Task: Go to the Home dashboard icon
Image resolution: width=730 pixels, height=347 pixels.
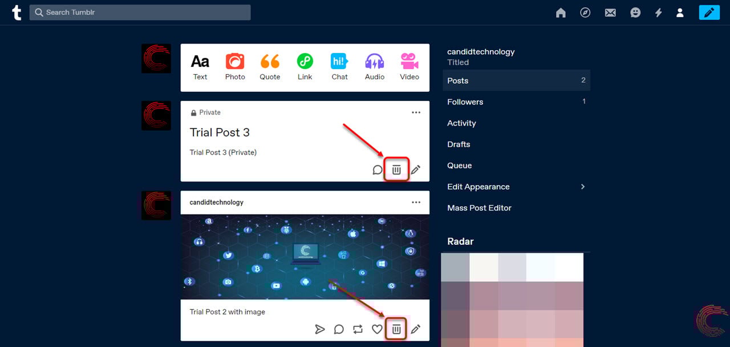Action: pos(561,13)
